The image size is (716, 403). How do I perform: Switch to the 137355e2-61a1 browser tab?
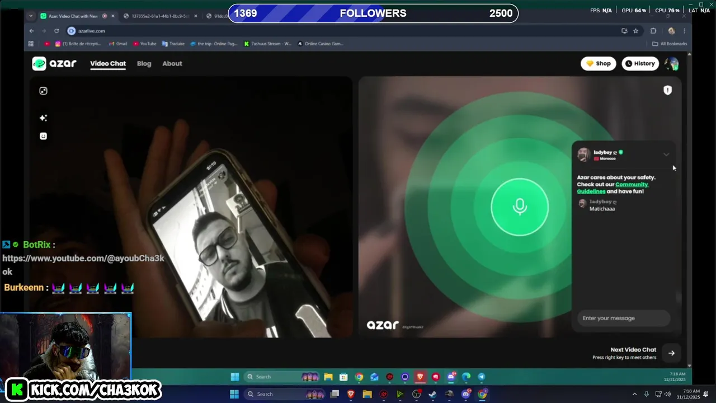click(x=159, y=16)
